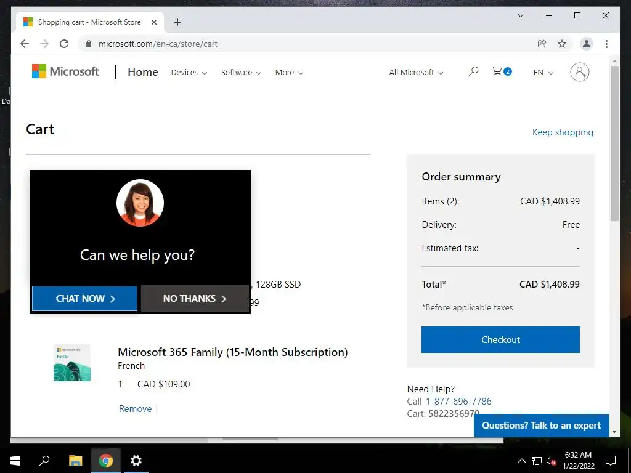Click the 'French' language label under Microsoft 365
The image size is (631, 473).
coord(131,366)
